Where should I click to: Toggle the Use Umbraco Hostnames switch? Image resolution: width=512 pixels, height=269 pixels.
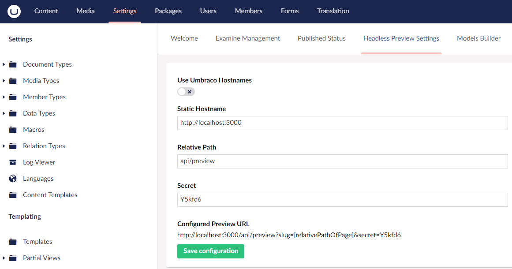click(186, 92)
